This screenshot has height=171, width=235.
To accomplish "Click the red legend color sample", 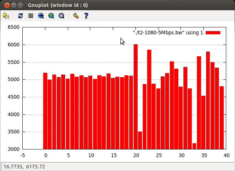I will (x=213, y=33).
